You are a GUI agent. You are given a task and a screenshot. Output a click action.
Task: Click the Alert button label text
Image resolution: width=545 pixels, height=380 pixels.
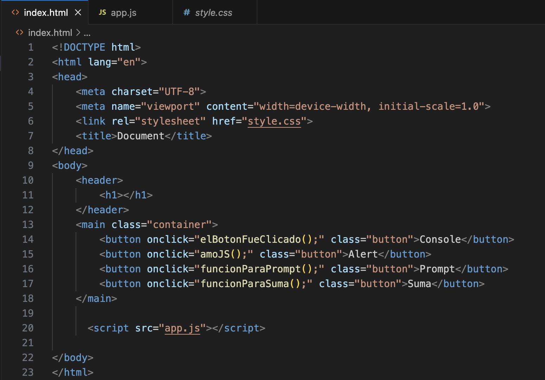tap(363, 254)
